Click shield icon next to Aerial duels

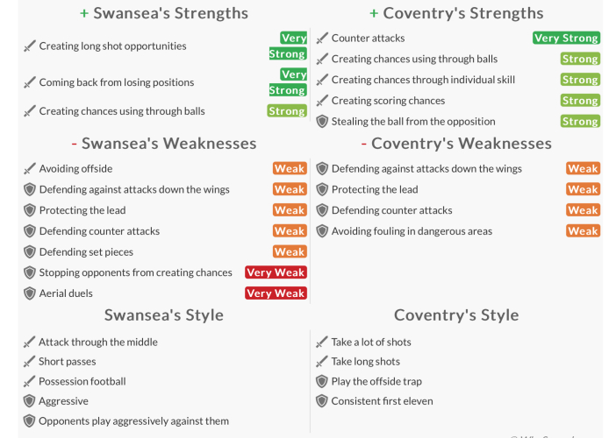click(30, 293)
